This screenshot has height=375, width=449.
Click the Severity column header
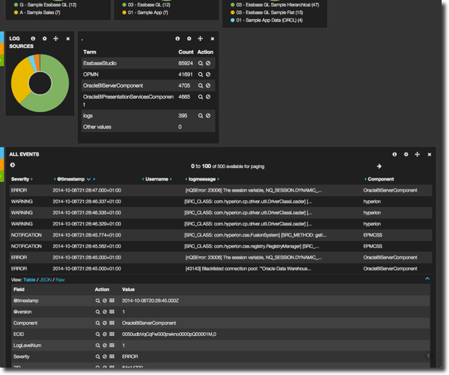click(21, 179)
